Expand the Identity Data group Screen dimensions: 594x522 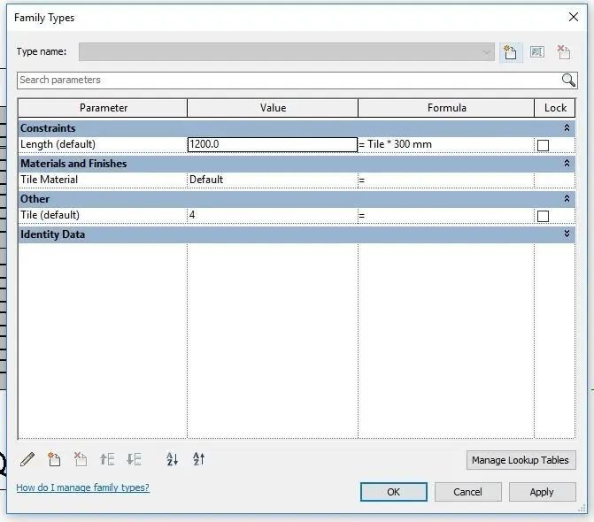tap(567, 234)
